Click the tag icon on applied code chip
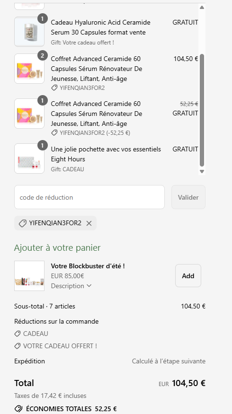This screenshot has height=414, width=232. pos(22,223)
